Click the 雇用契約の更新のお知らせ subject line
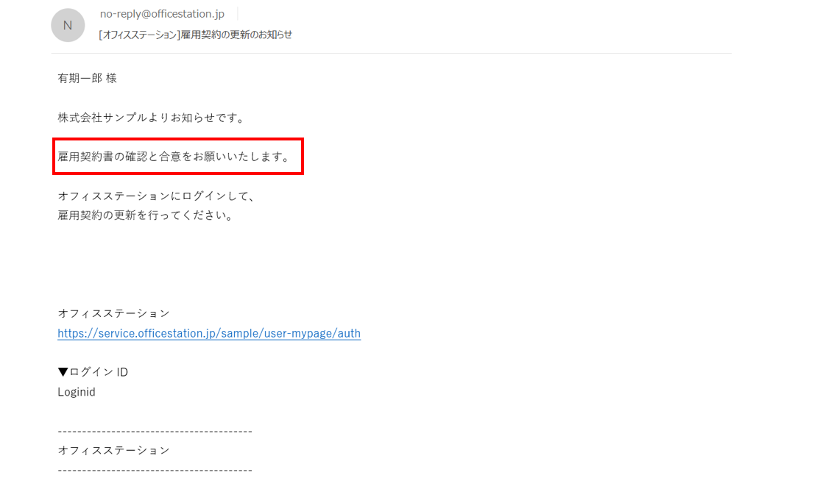Screen dimensions: 834x478 coord(237,35)
